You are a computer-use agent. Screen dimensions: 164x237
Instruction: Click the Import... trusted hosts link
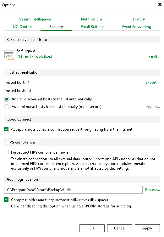[153, 107]
